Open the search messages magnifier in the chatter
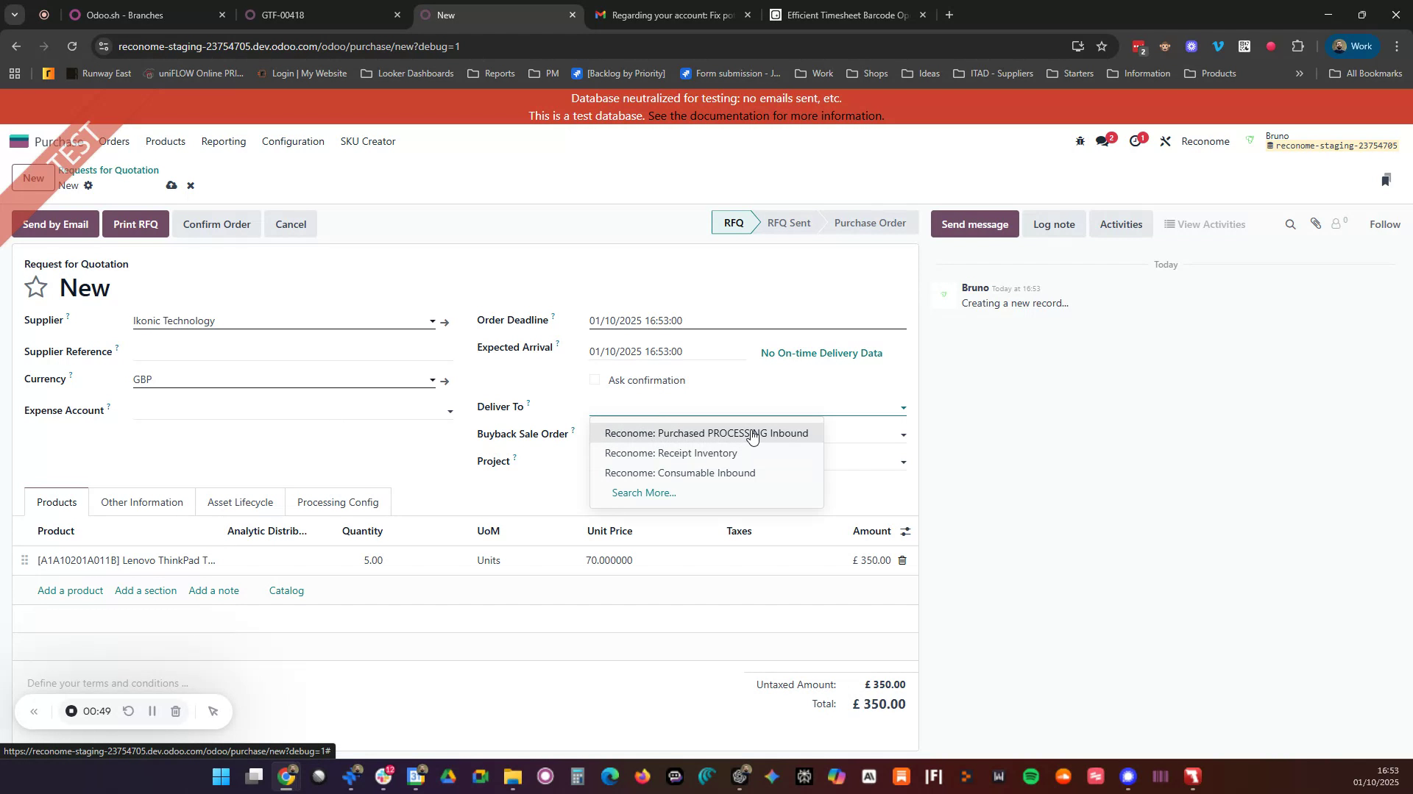Screen dimensions: 1413x794 pos(1290,224)
